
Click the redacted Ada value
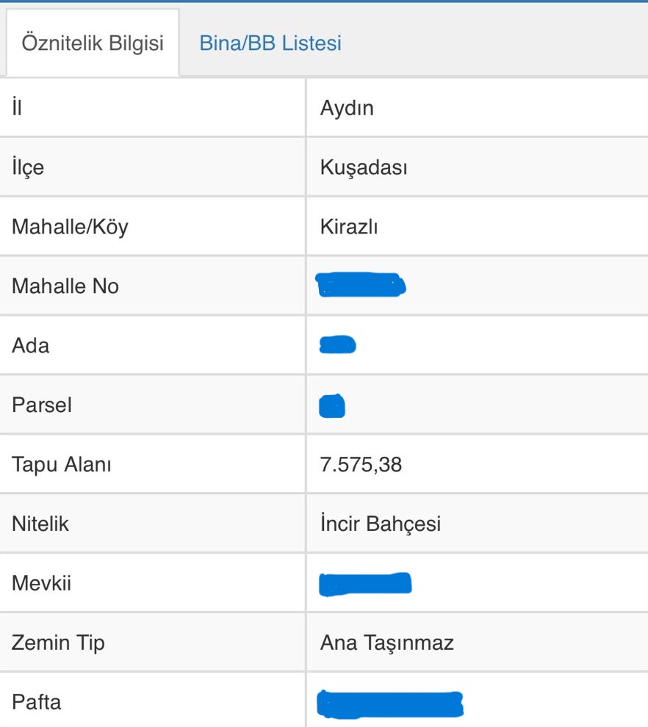tap(338, 344)
